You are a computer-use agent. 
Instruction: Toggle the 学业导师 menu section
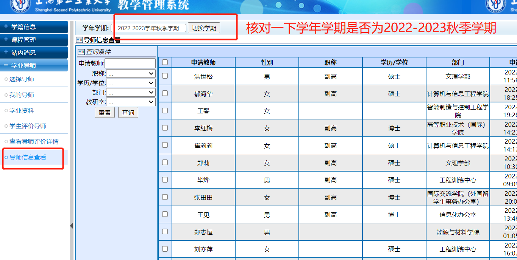tap(34, 65)
